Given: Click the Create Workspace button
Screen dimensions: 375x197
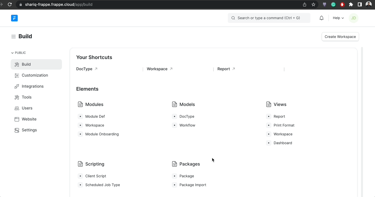Looking at the screenshot, I should (340, 37).
